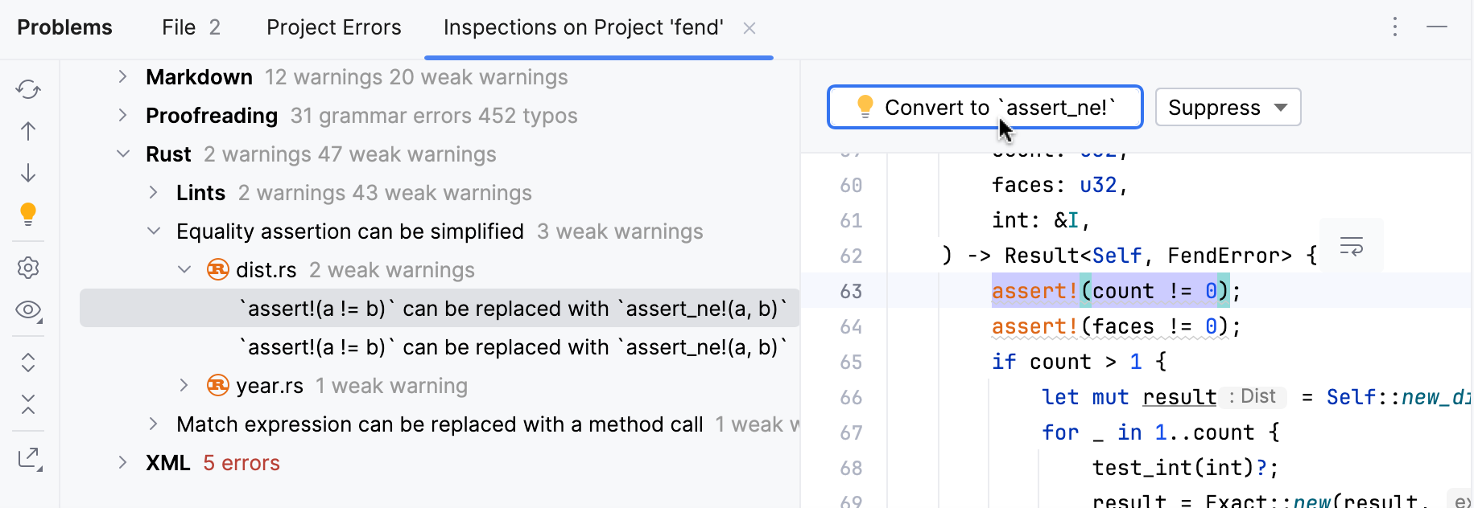The width and height of the screenshot is (1474, 508).
Task: Open quick fixes via the lightbulb icon
Action: (28, 215)
